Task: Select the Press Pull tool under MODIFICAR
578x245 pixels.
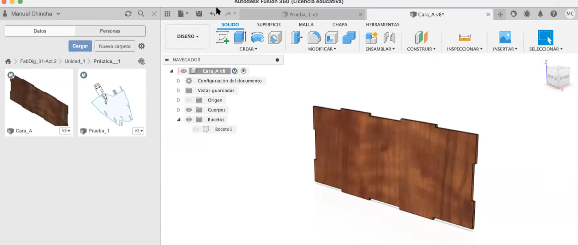Action: pyautogui.click(x=296, y=37)
